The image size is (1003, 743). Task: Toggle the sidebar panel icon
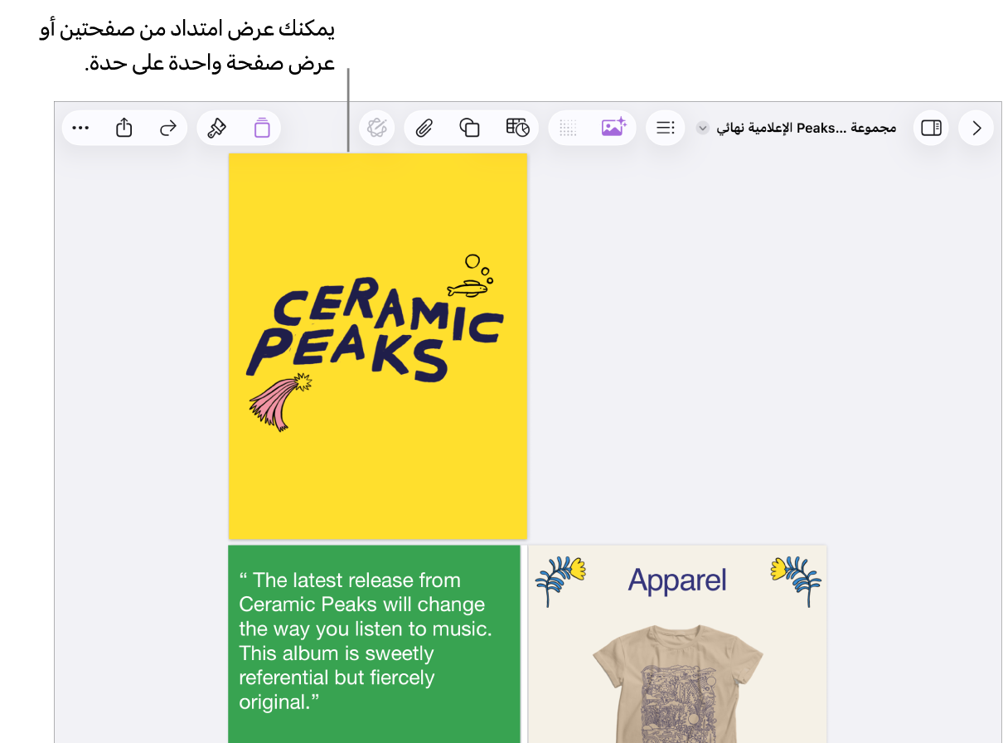931,128
